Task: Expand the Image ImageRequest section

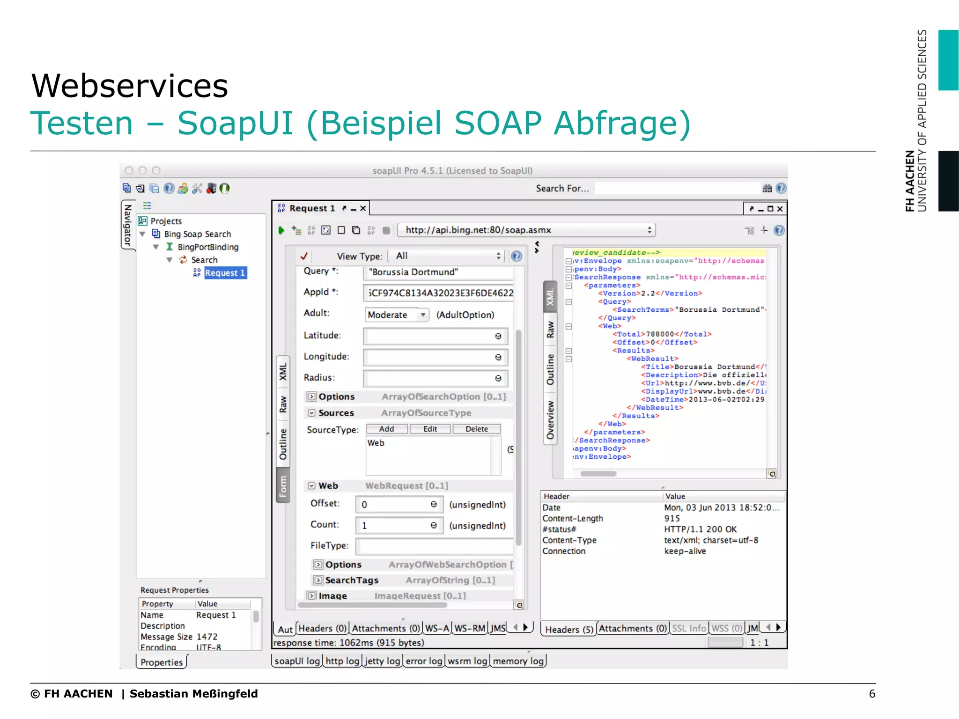Action: point(311,596)
